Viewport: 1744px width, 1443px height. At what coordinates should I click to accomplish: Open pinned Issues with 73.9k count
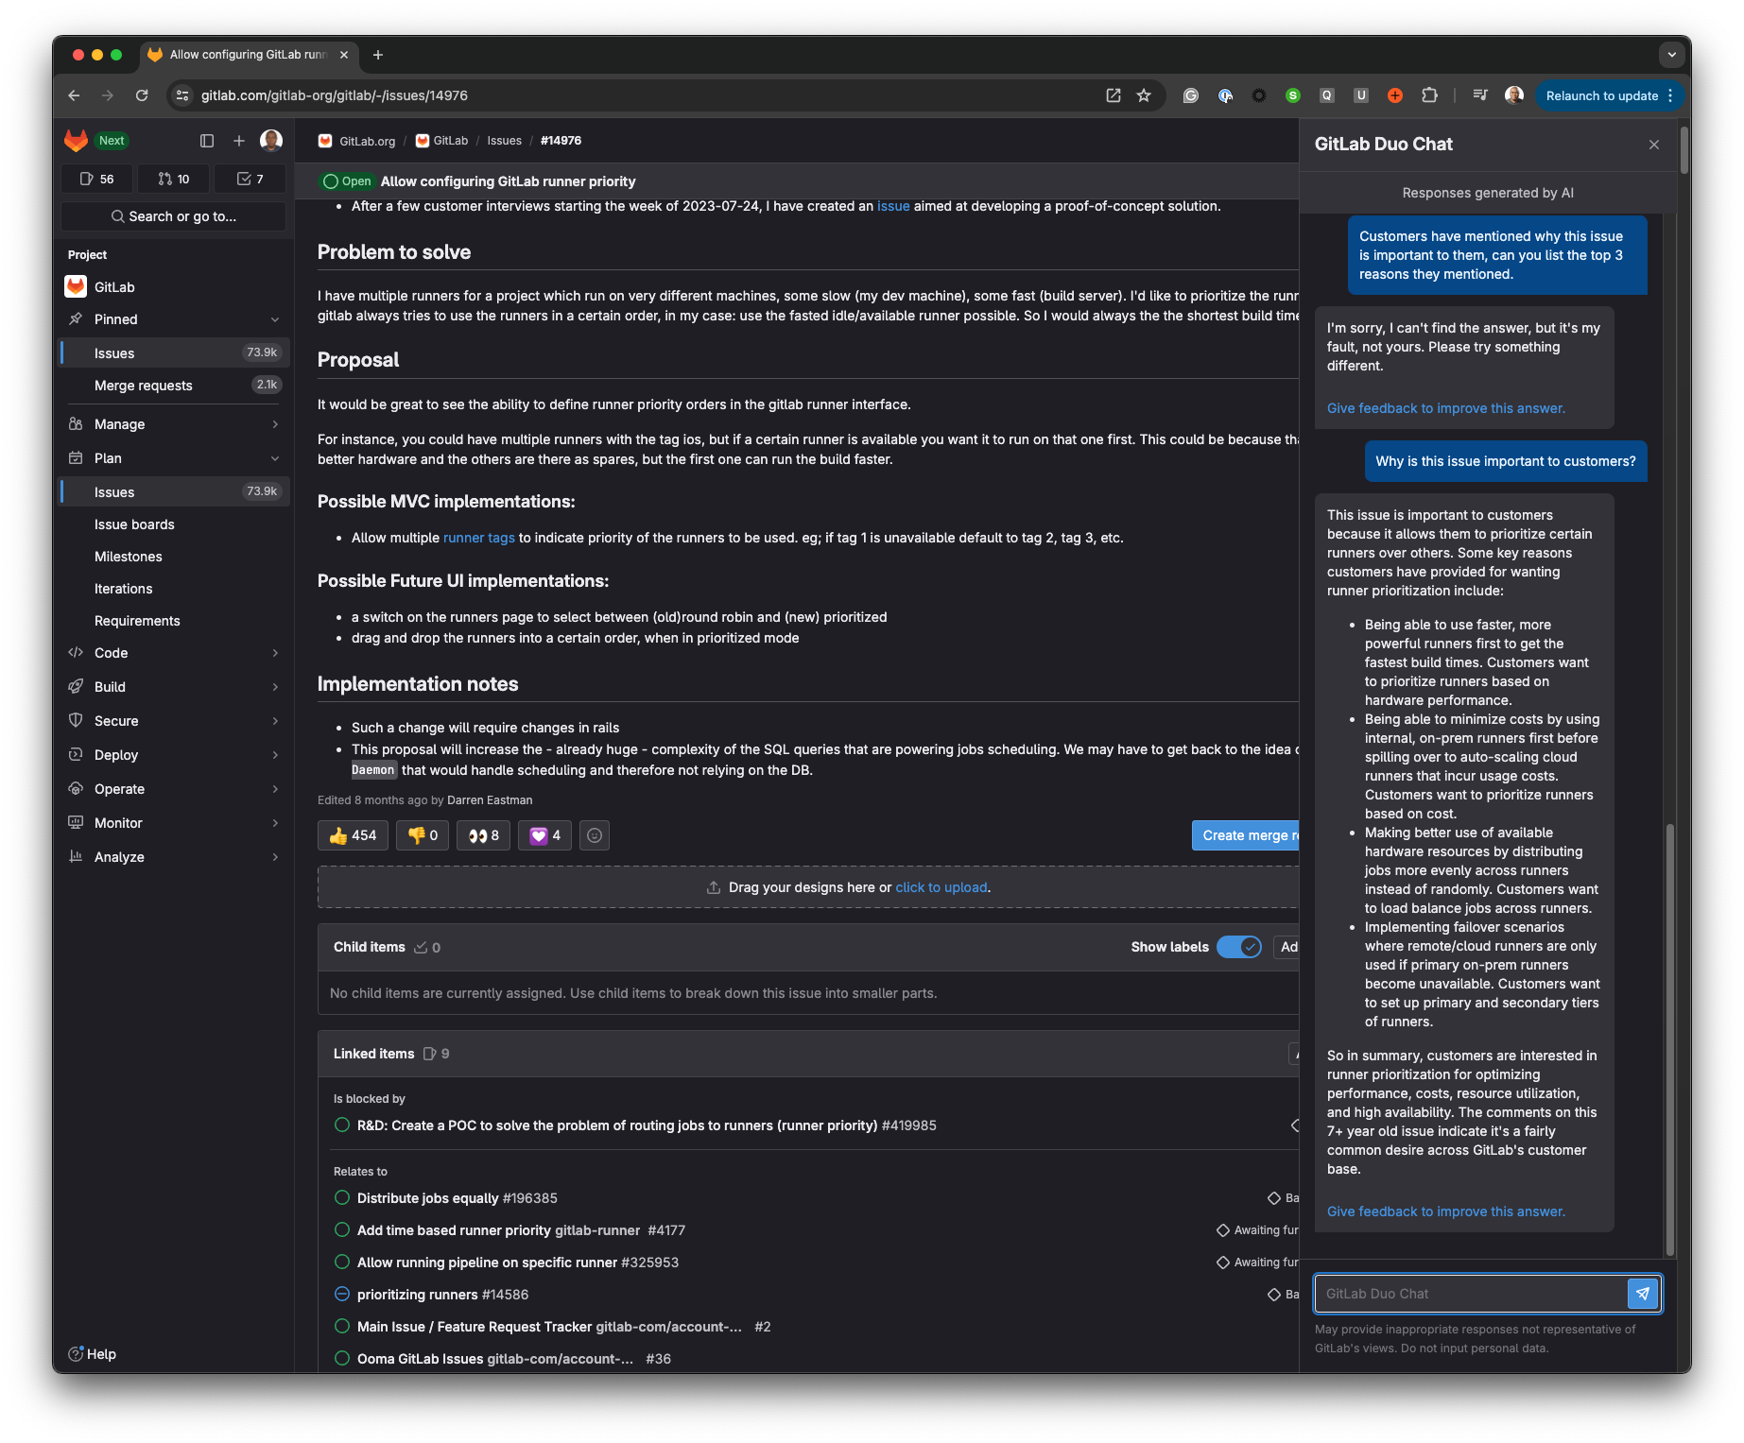click(x=174, y=353)
